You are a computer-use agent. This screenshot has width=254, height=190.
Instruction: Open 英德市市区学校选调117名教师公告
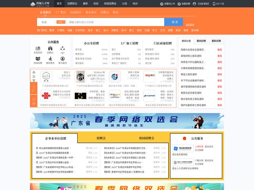pyautogui.click(x=124, y=172)
